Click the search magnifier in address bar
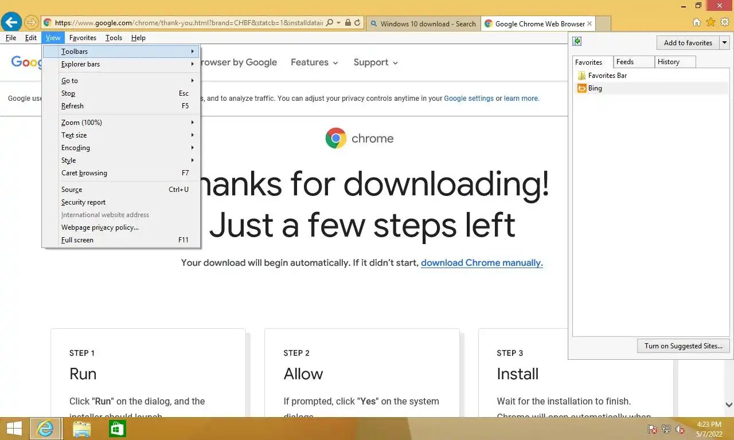Screen dimensions: 734x440 [330, 23]
